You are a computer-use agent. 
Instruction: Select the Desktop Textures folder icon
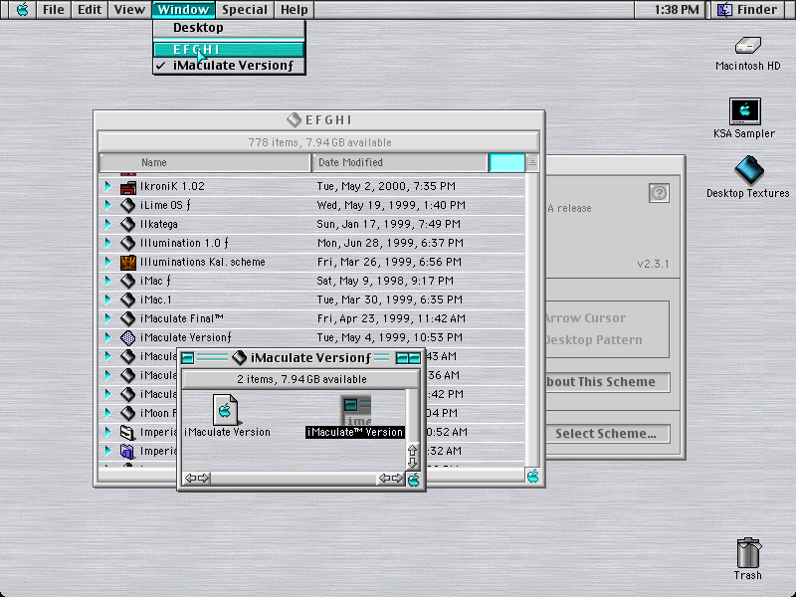(749, 169)
